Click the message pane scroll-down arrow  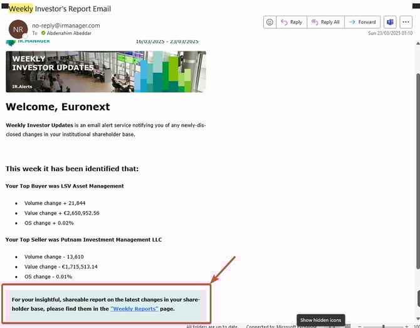coord(417,319)
